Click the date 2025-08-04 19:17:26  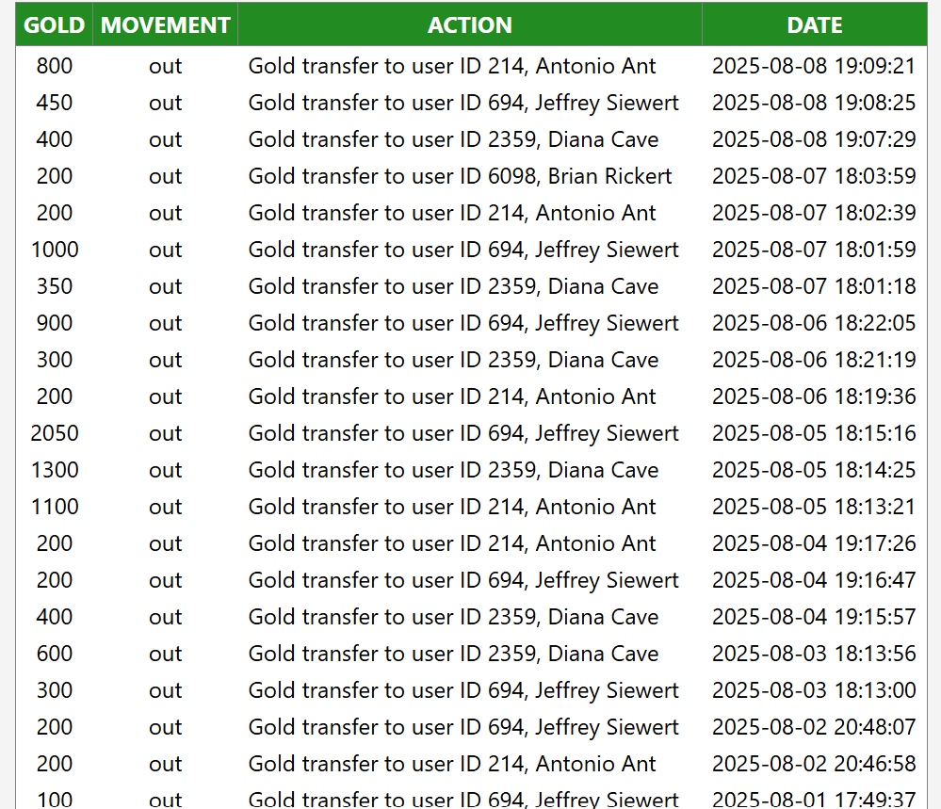[814, 543]
